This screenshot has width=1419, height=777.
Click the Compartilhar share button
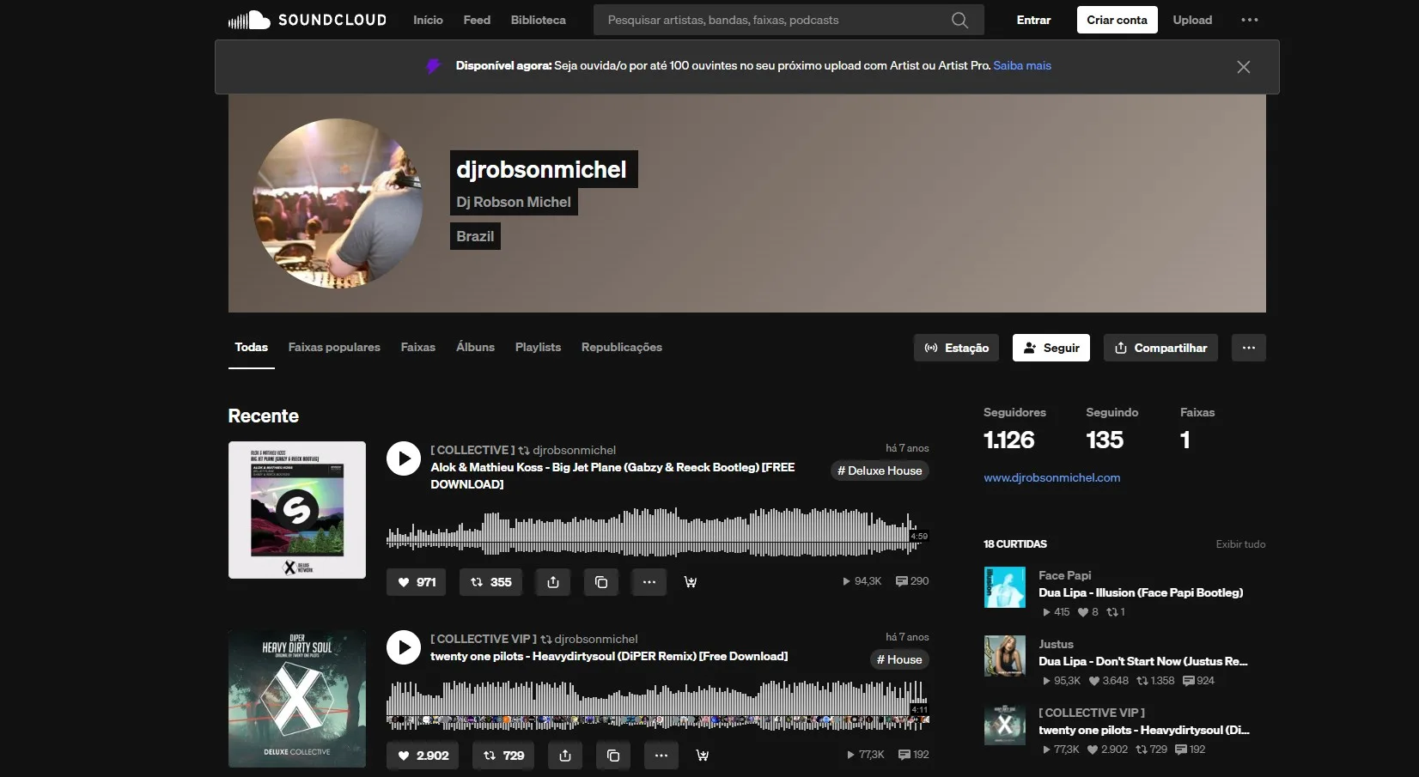(x=1160, y=348)
